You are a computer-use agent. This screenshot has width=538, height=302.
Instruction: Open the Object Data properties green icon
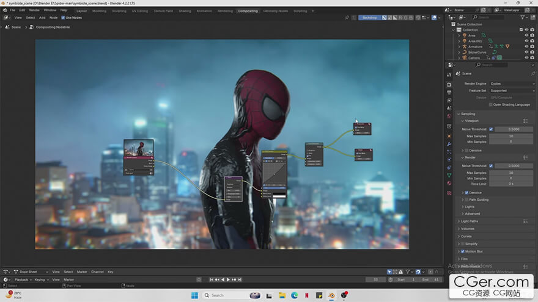click(449, 175)
